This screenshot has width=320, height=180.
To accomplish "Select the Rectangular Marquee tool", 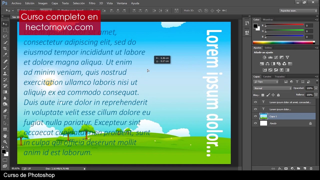I will [5, 30].
